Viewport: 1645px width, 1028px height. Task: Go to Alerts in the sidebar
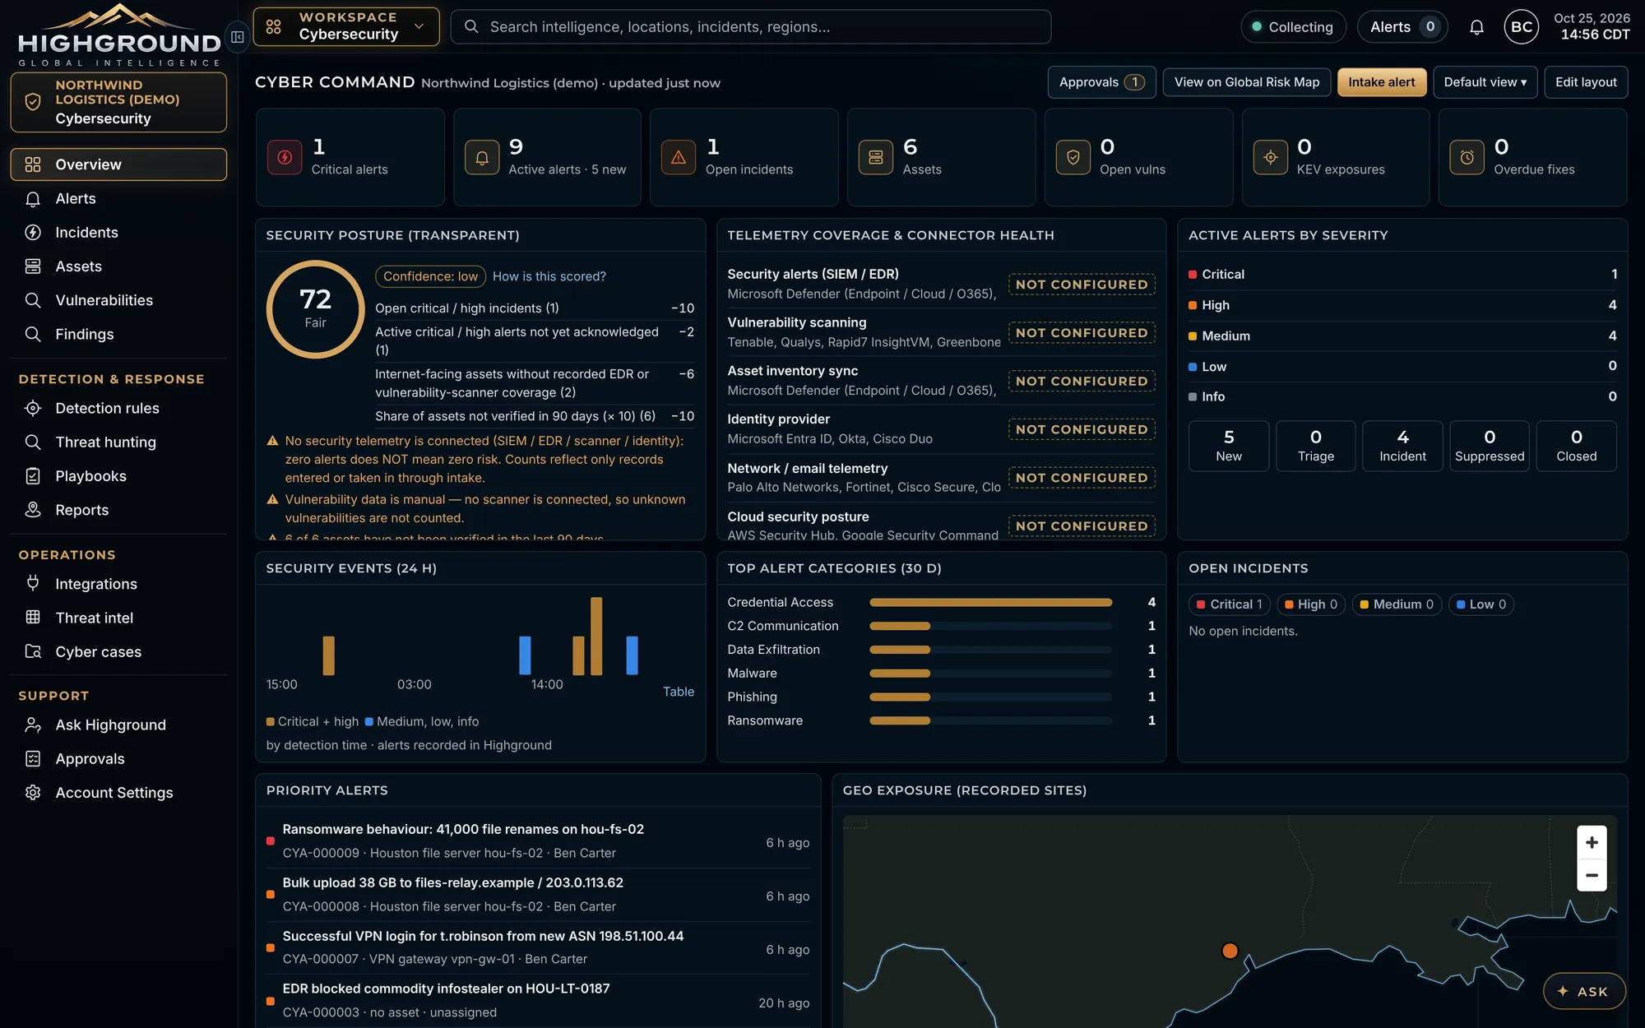pos(118,198)
